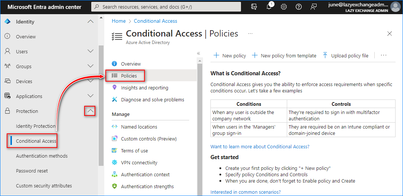
Task: Click the Protection lock icon
Action: 7,111
